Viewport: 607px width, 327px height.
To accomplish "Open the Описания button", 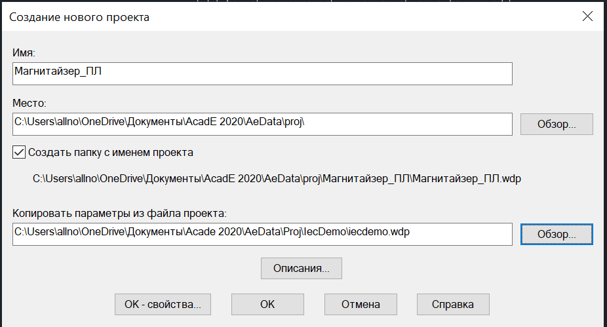I will click(x=301, y=268).
